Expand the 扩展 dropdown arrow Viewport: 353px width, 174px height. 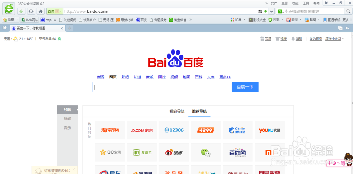pyautogui.click(x=245, y=20)
